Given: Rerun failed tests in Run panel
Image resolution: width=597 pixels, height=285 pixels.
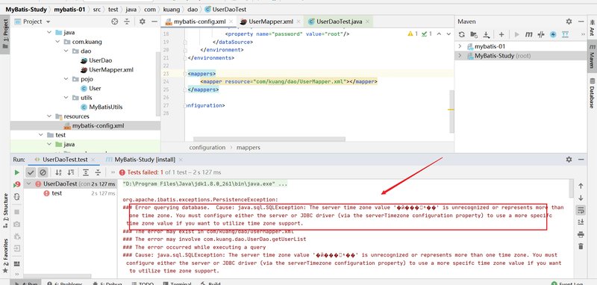Looking at the screenshot, I should coord(16,184).
